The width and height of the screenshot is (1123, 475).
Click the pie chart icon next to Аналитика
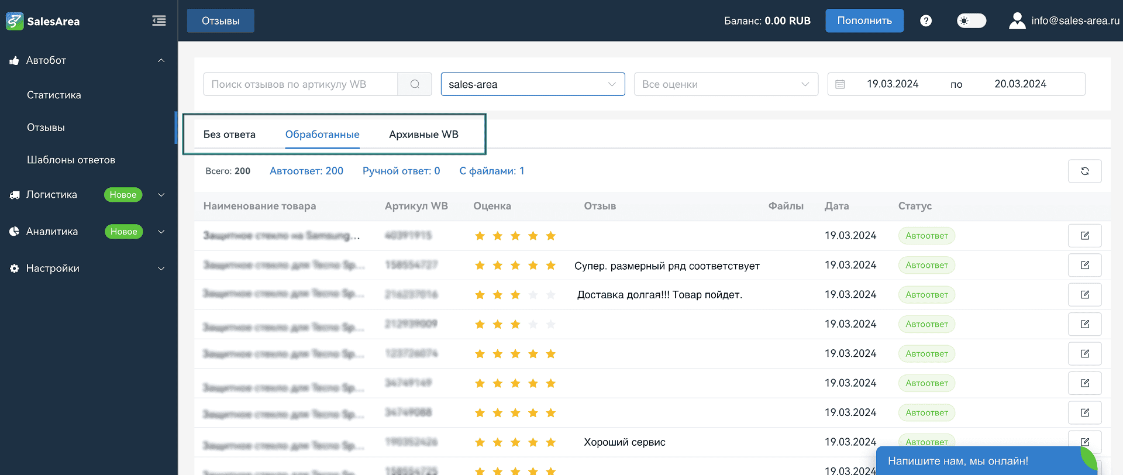(15, 232)
